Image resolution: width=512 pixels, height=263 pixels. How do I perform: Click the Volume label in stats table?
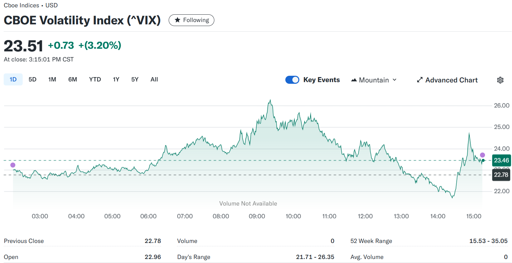click(187, 241)
